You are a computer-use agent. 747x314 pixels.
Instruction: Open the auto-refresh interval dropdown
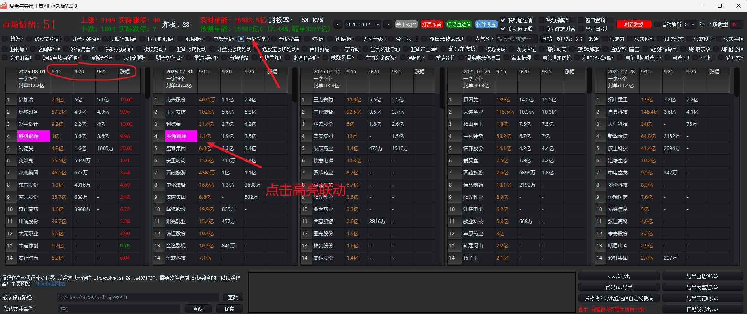690,24
